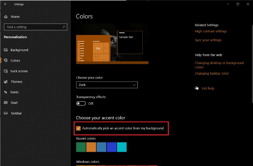Click the Get help chat icon
Screen dimensions: 253x166
tap(196, 88)
